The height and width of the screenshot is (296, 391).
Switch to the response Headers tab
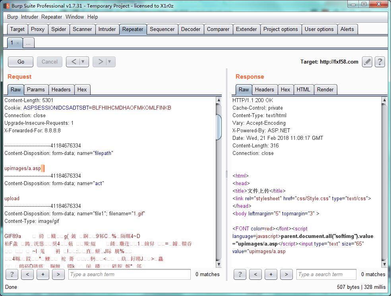pos(265,89)
